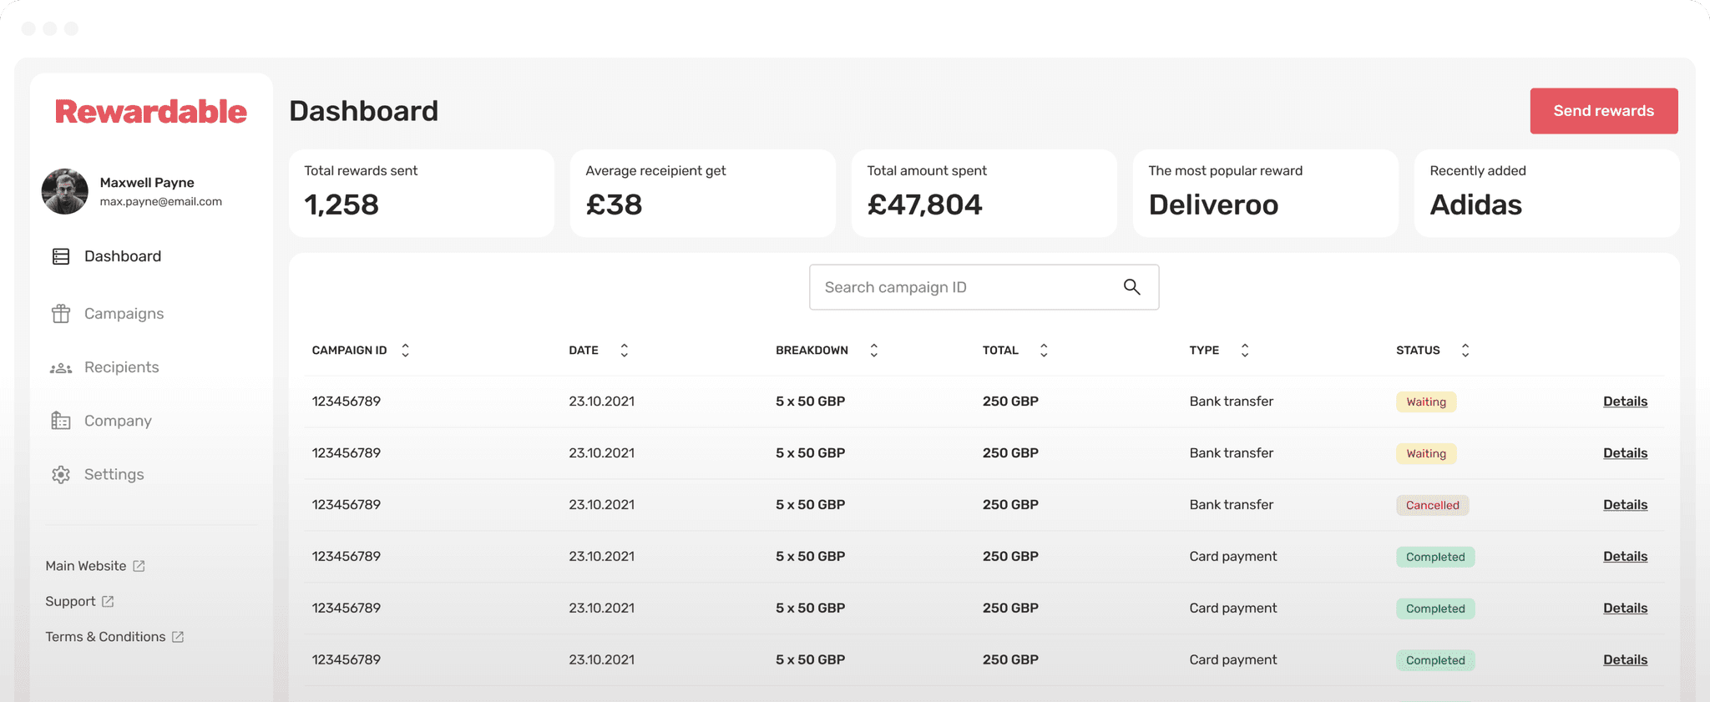Click the search magnifier icon
Viewport: 1710px width, 702px height.
[1131, 287]
